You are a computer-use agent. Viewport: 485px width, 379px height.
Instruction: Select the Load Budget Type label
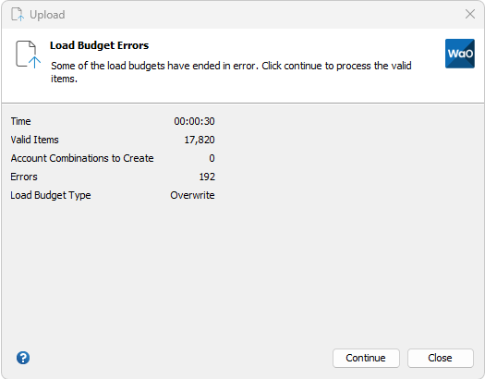[x=51, y=196]
